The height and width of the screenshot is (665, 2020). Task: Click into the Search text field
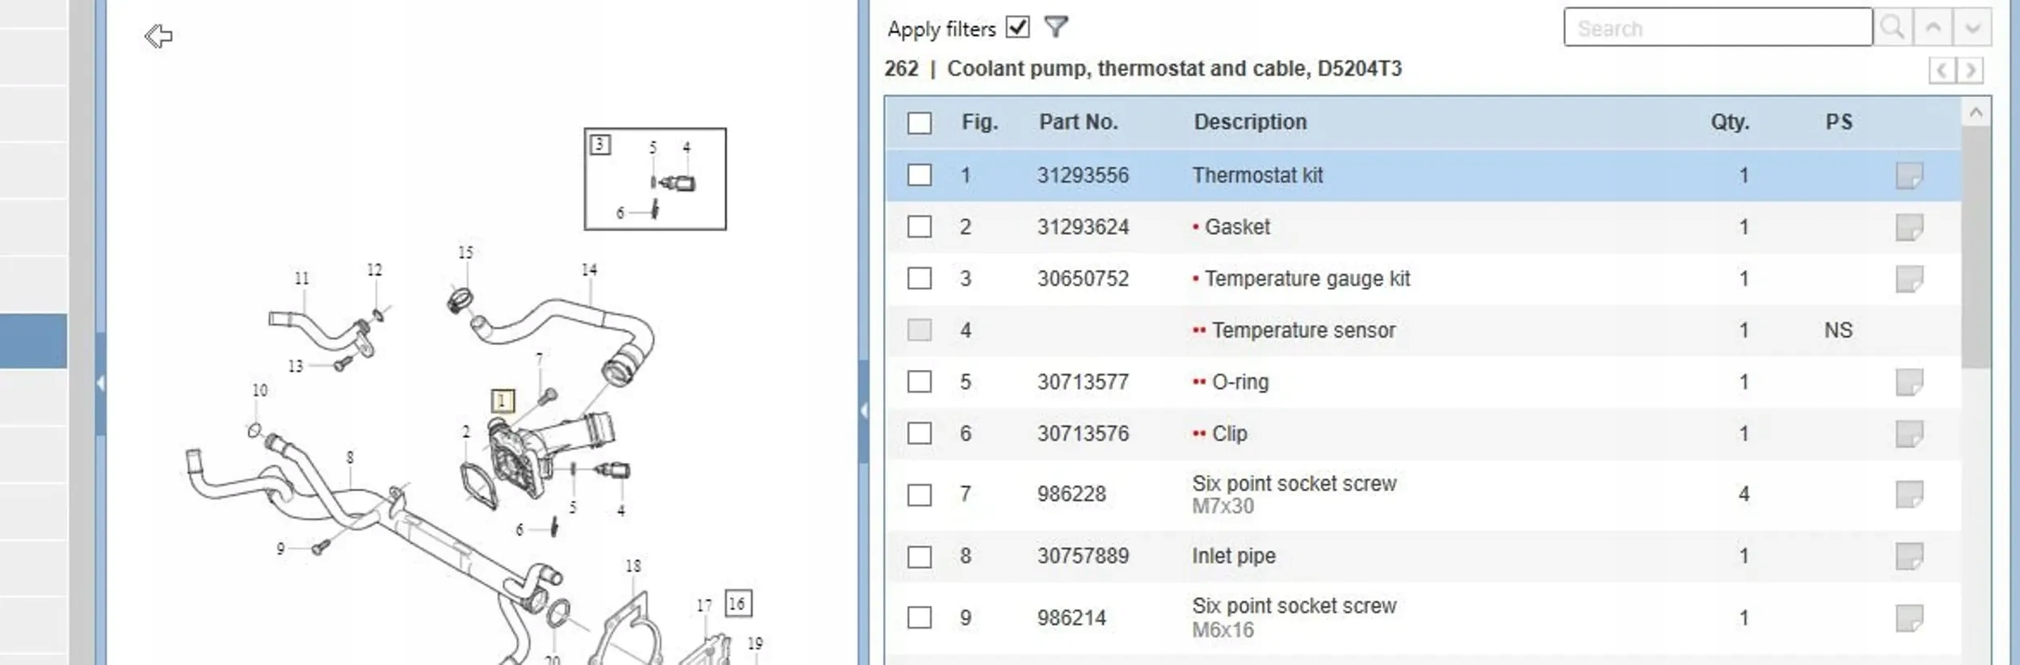[1717, 28]
